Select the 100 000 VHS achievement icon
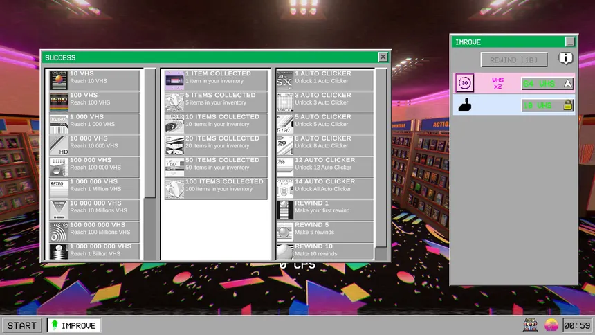The height and width of the screenshot is (335, 595). (x=59, y=167)
